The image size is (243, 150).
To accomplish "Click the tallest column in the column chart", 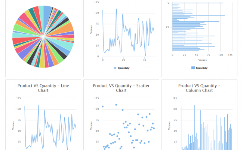I will click(x=195, y=127).
